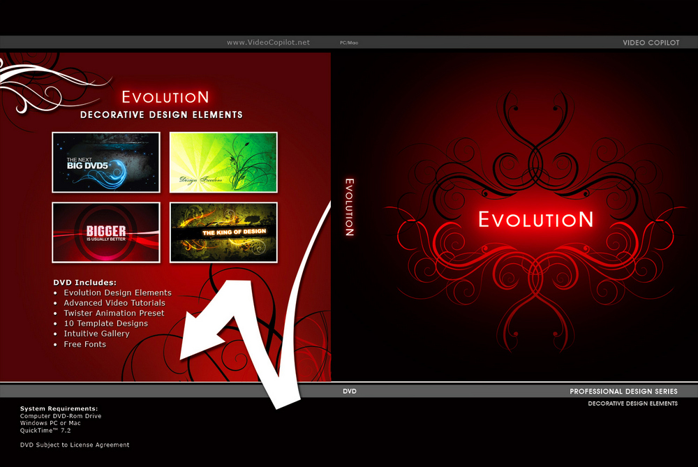This screenshot has height=467, width=698.
Task: Select 'Professional Design Series' text in bottom bar
Action: click(623, 392)
